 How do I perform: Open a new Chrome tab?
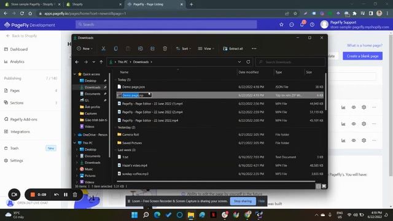click(191, 4)
